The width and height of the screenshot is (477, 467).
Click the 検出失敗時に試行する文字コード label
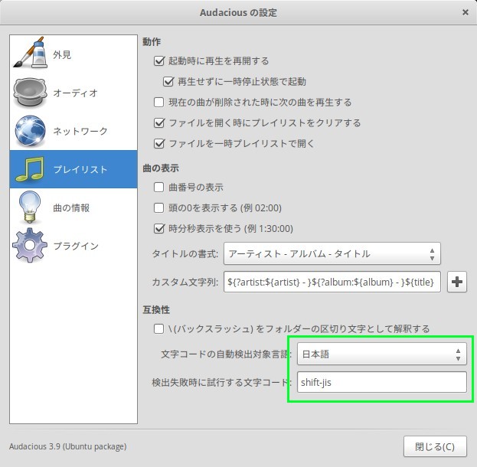(221, 383)
